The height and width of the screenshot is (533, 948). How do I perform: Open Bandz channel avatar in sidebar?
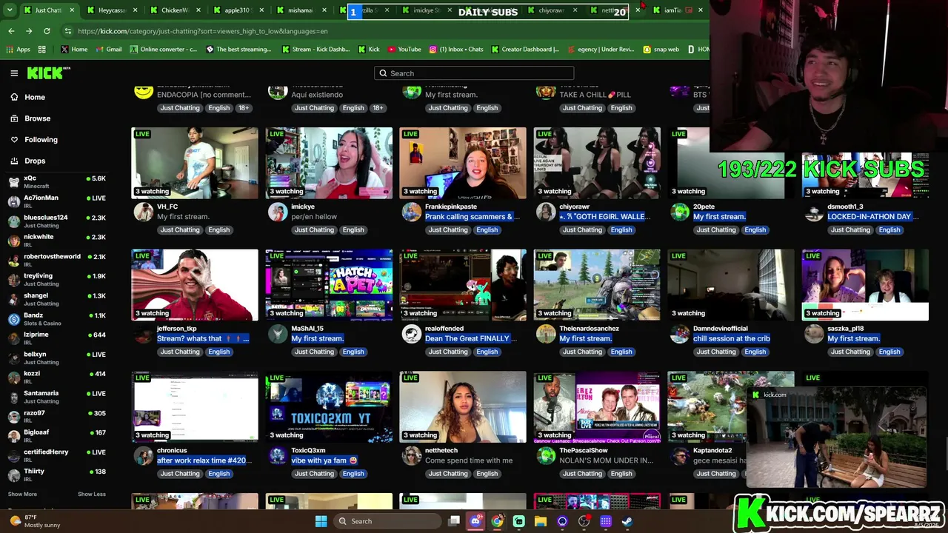13,319
